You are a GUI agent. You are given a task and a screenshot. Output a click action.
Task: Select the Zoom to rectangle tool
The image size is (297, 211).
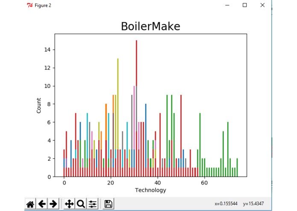[81, 204]
